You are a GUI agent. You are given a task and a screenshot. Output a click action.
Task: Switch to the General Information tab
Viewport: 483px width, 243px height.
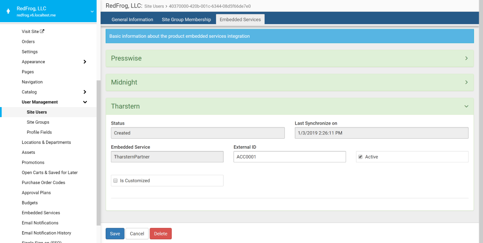coord(132,19)
